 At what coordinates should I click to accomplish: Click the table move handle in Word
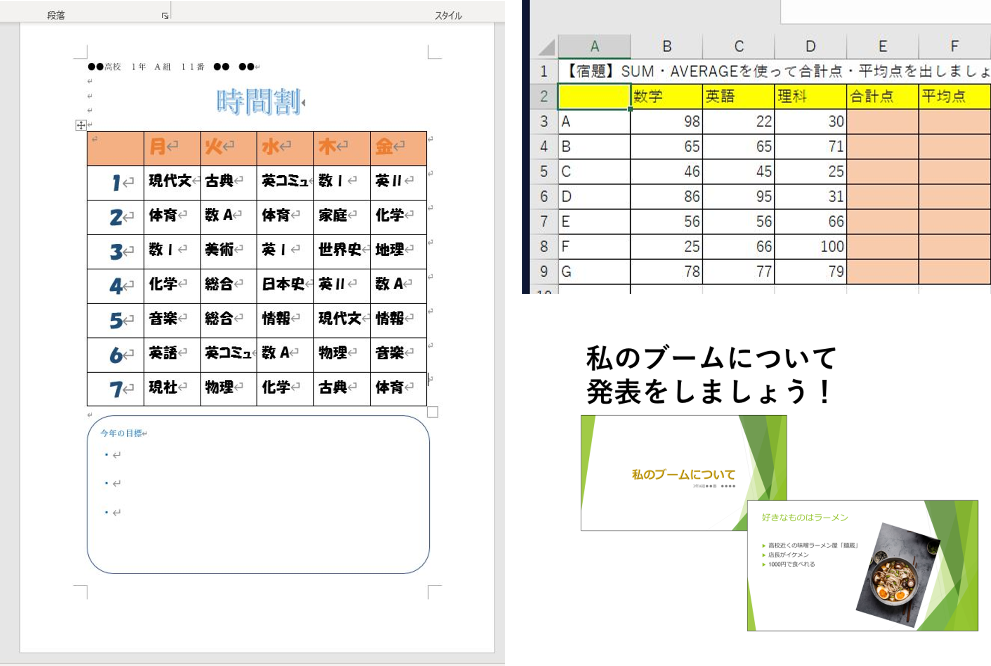[x=81, y=125]
